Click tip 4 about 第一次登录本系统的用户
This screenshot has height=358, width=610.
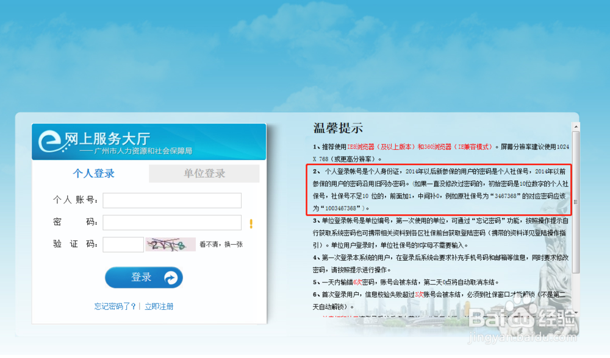pos(441,264)
